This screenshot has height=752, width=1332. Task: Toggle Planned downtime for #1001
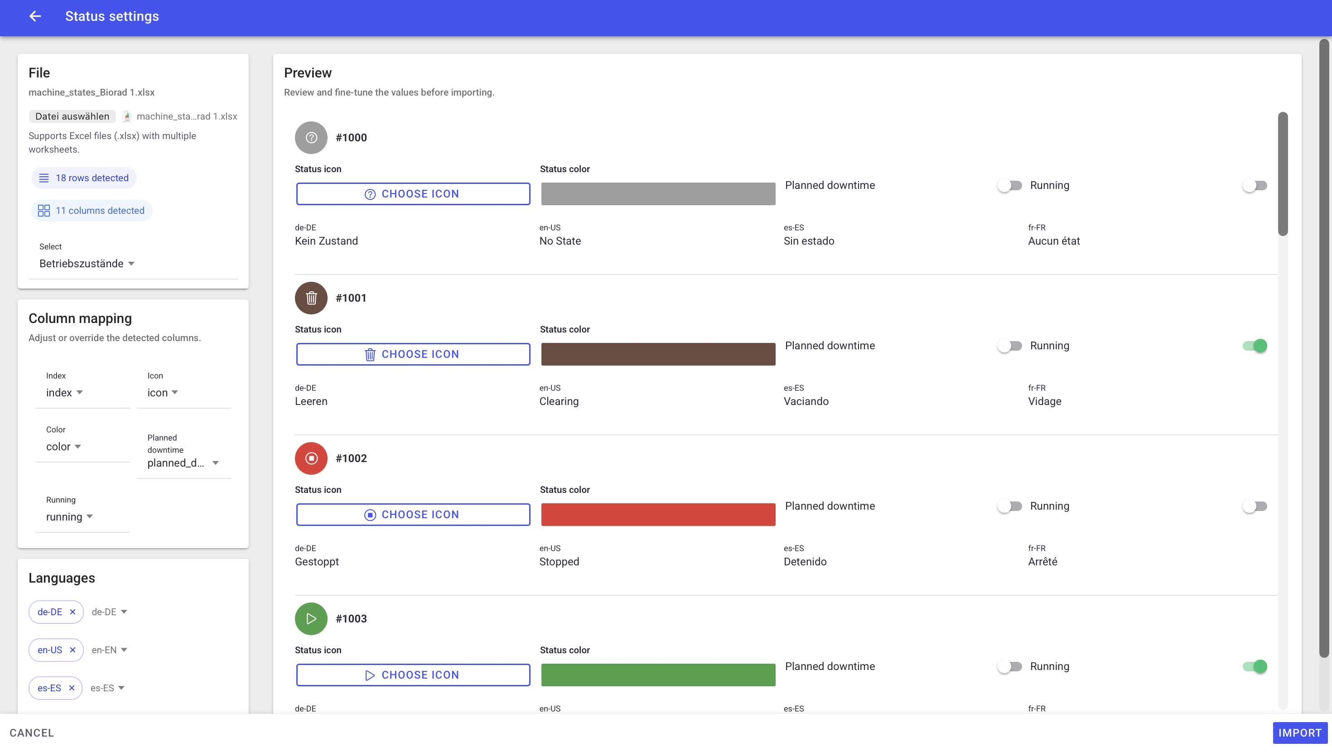[1009, 346]
